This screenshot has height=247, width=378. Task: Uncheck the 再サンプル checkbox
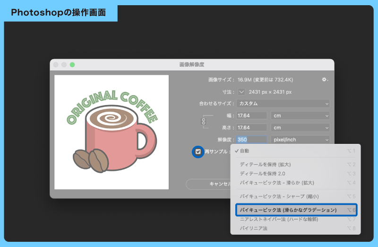tap(198, 151)
